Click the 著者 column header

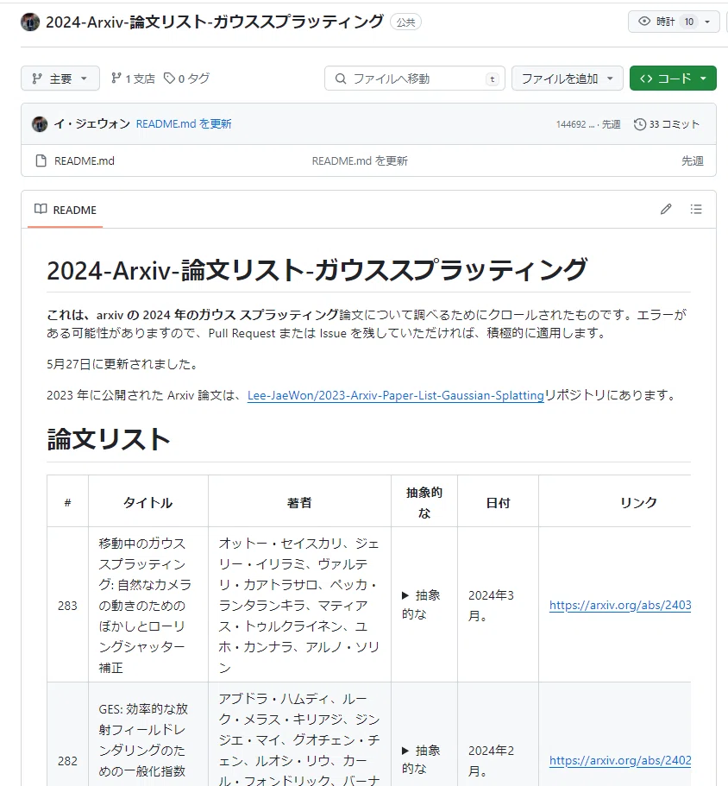(299, 502)
